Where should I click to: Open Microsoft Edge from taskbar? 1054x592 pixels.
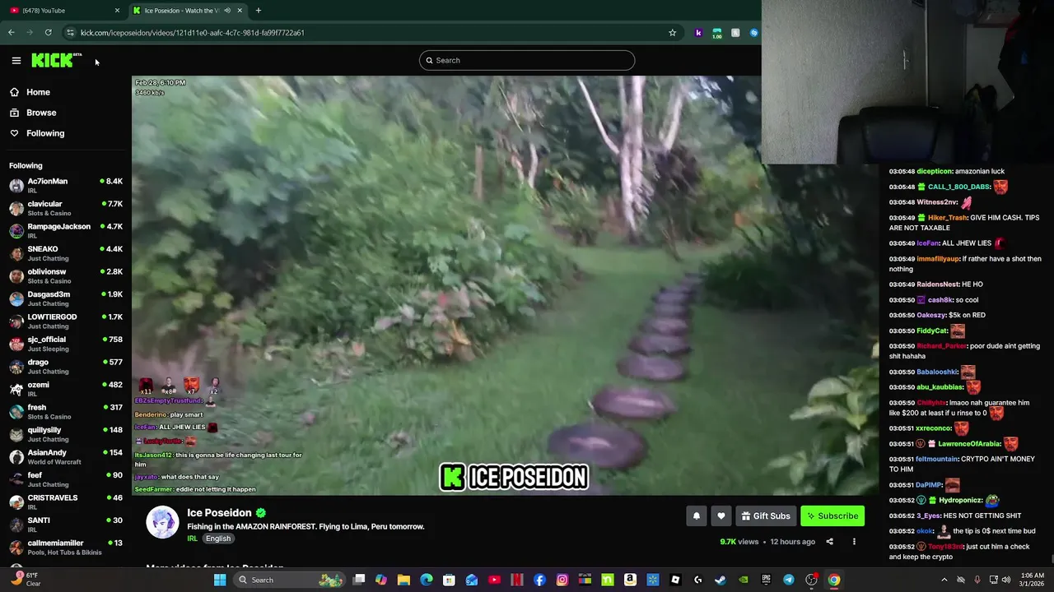[x=427, y=580]
